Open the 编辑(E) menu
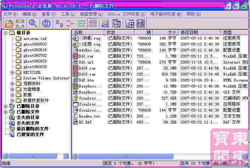This screenshot has width=250, height=168. click(30, 14)
